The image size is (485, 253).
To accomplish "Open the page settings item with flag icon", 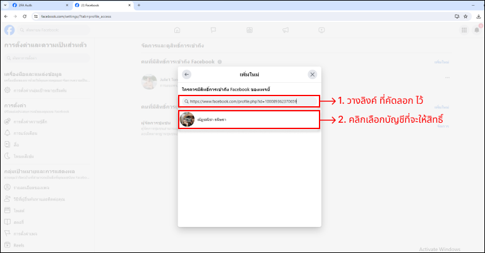I will click(x=47, y=233).
